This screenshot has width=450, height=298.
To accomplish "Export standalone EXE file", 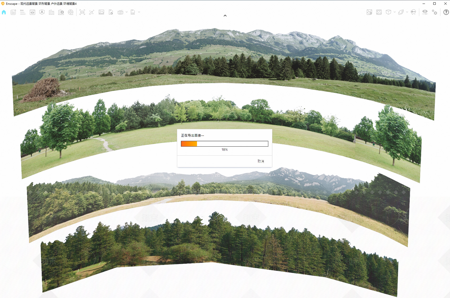I will (133, 12).
